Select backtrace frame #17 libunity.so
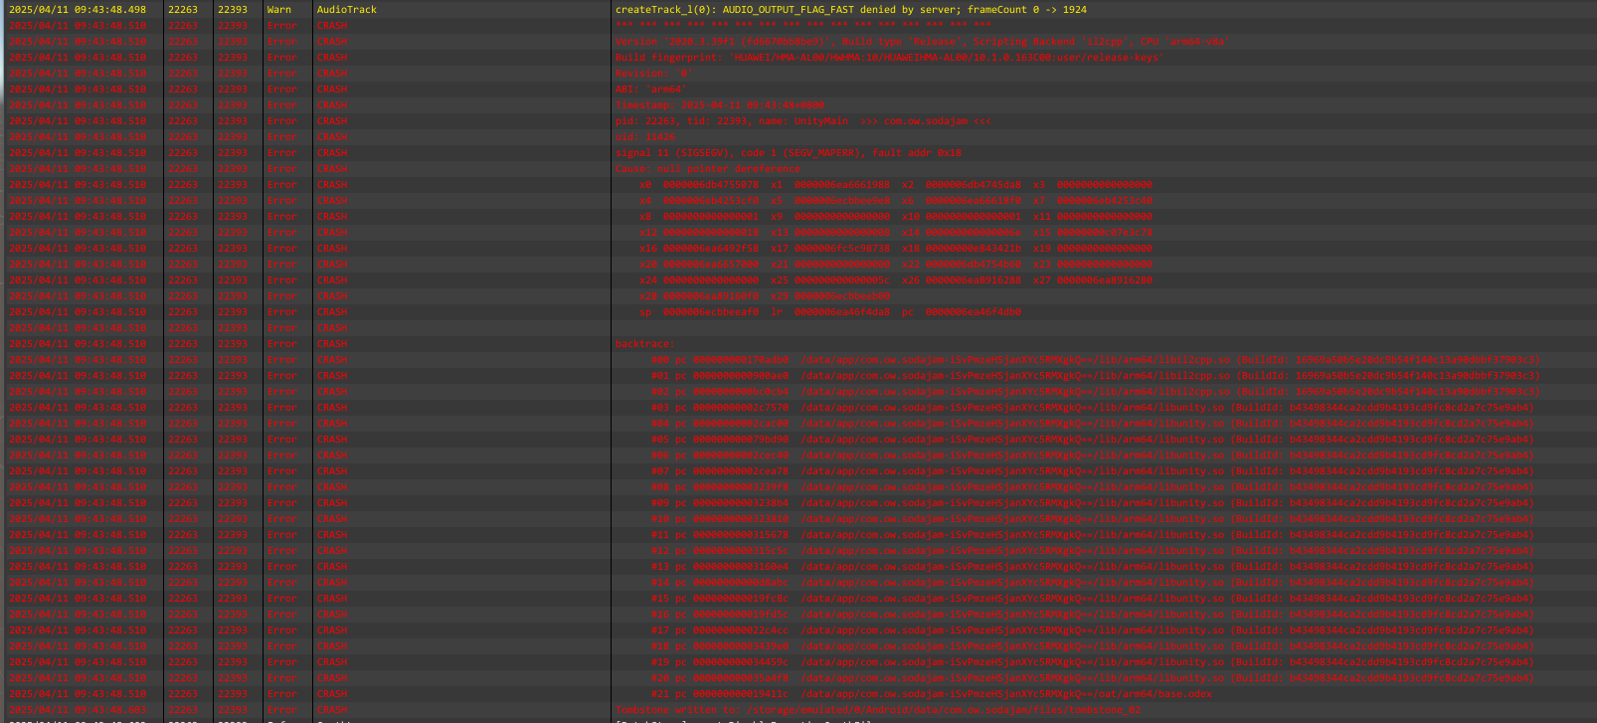 click(1093, 631)
